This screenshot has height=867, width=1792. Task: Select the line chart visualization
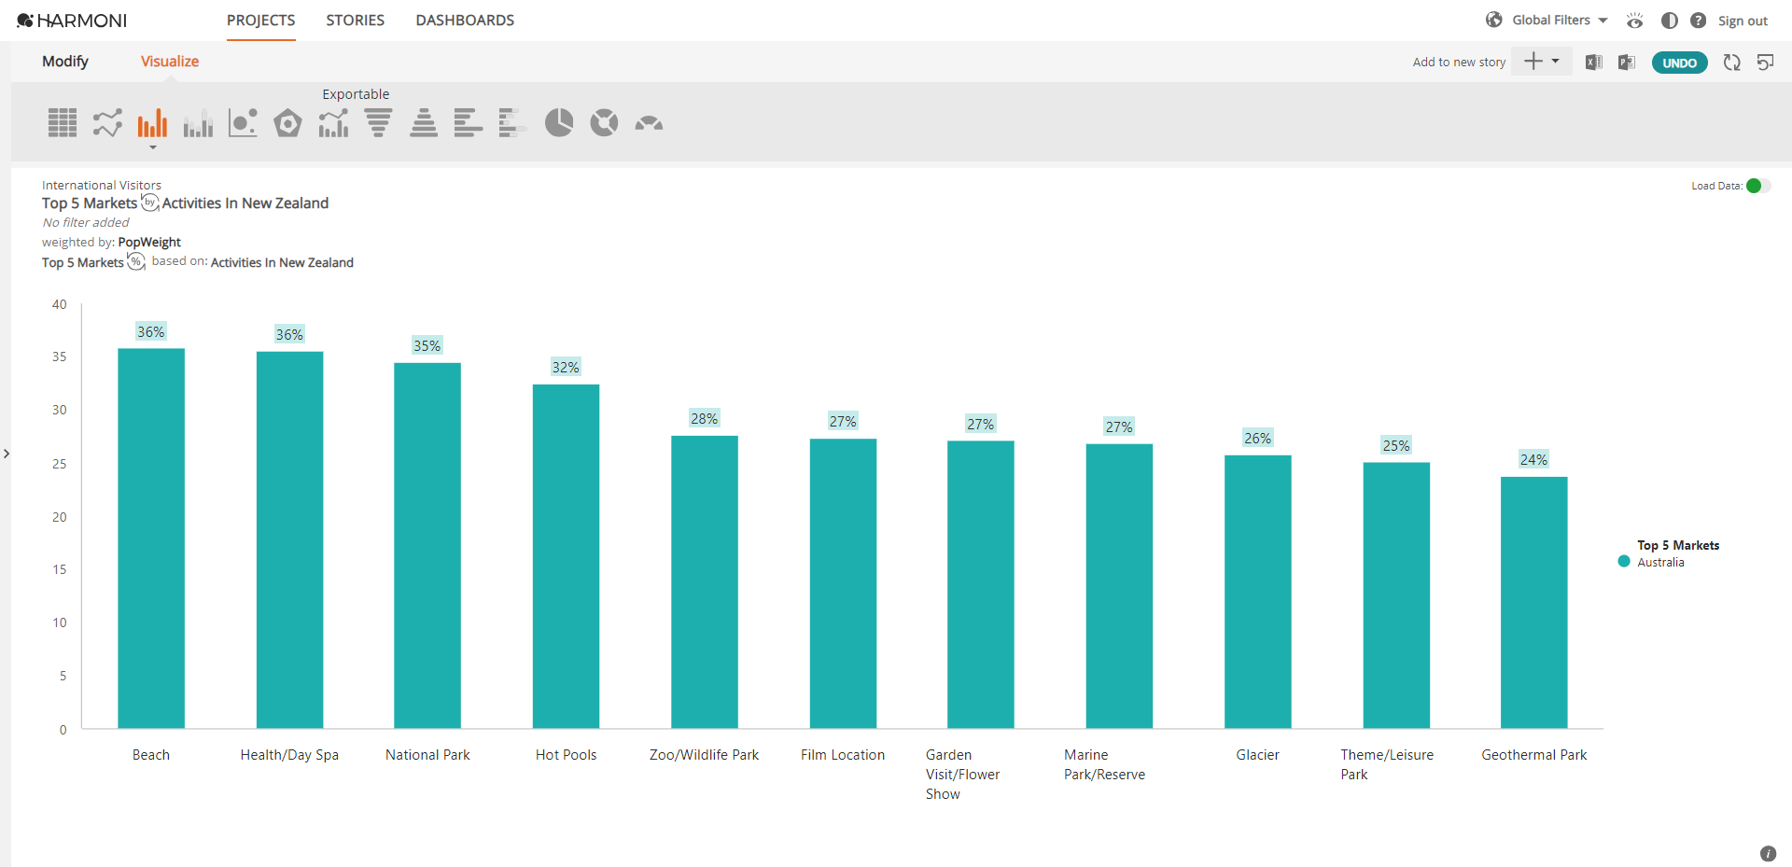click(x=106, y=122)
